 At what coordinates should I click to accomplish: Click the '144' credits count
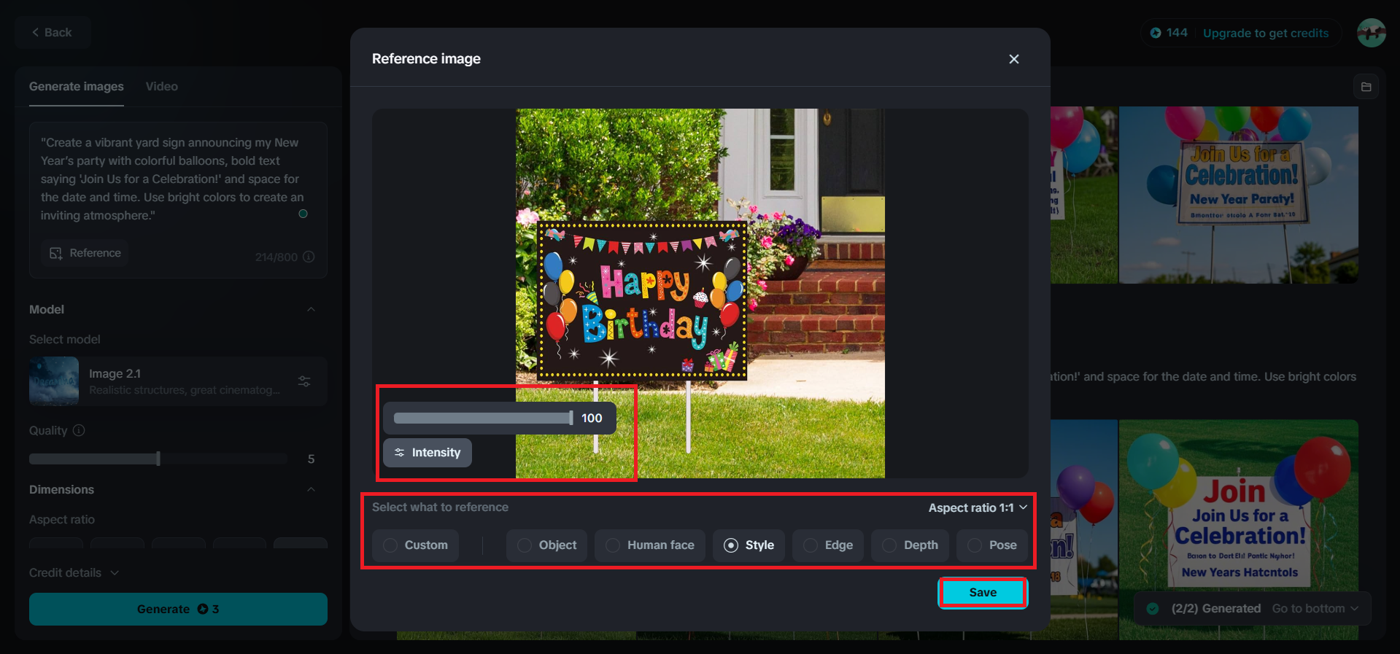(x=1177, y=33)
